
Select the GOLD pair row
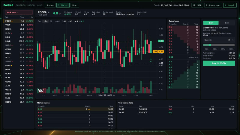click(19, 73)
